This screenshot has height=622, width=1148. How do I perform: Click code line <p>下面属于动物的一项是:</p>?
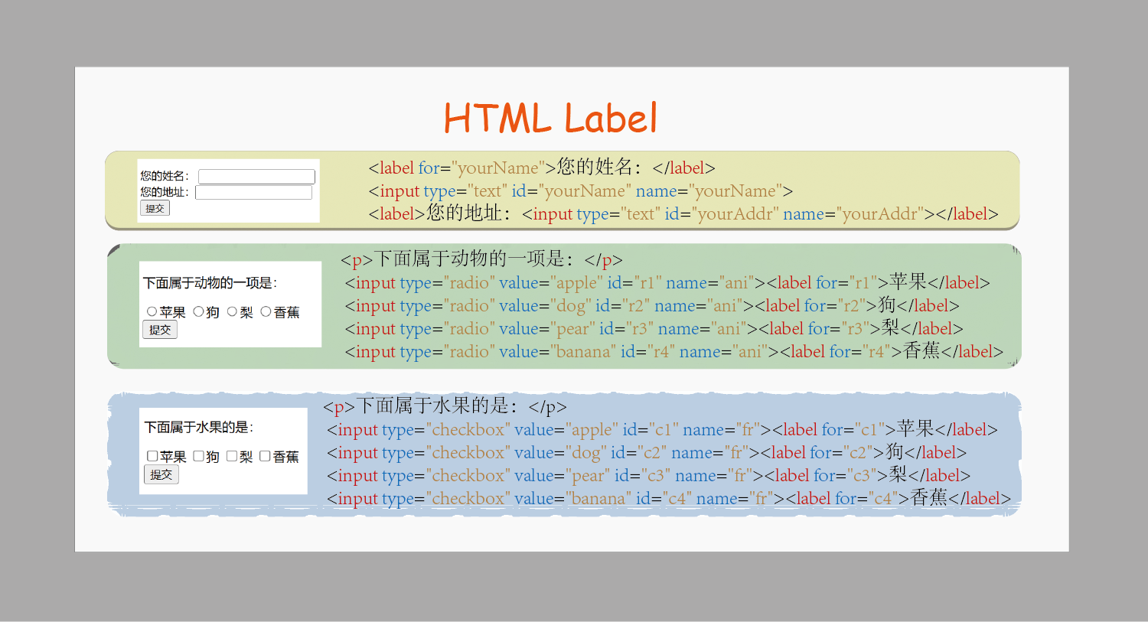(x=481, y=259)
